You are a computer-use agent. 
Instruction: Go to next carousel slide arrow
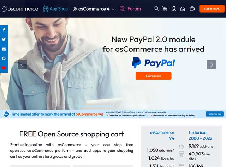coord(211,64)
